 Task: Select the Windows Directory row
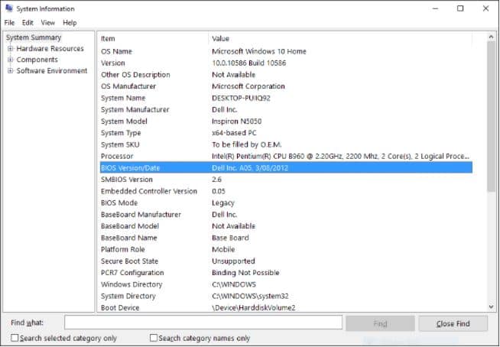click(286, 284)
